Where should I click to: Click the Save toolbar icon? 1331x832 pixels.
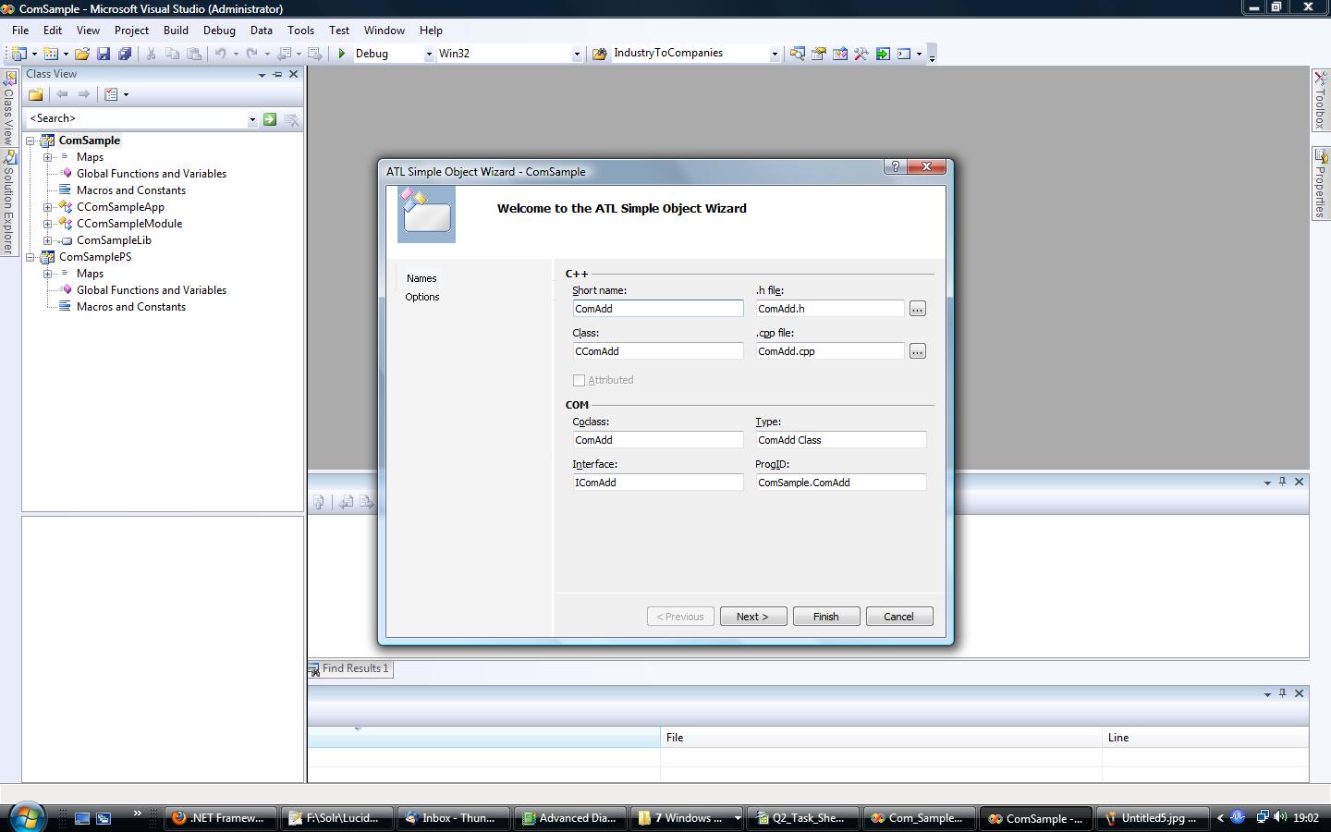[x=104, y=54]
